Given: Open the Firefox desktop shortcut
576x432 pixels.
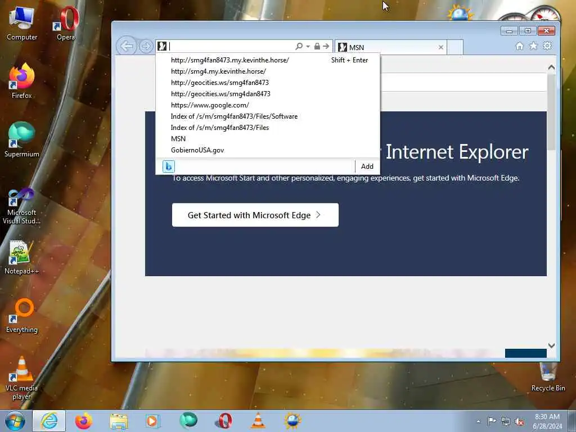Looking at the screenshot, I should click(22, 82).
